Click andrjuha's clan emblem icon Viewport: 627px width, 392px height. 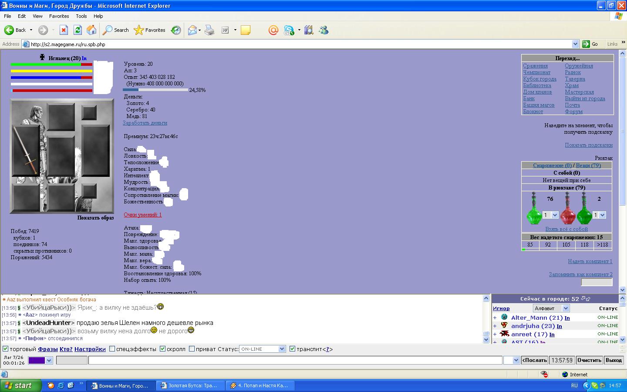504,326
